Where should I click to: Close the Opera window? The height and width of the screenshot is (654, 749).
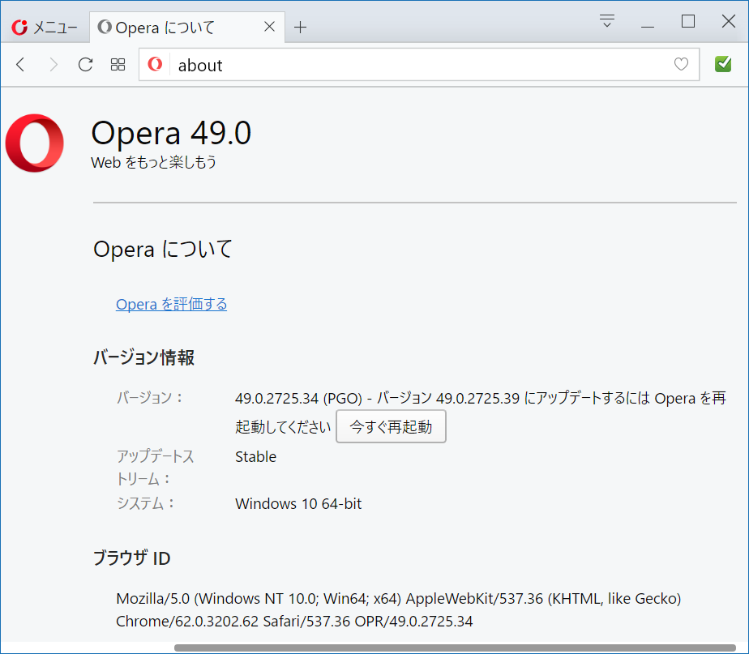coord(729,21)
